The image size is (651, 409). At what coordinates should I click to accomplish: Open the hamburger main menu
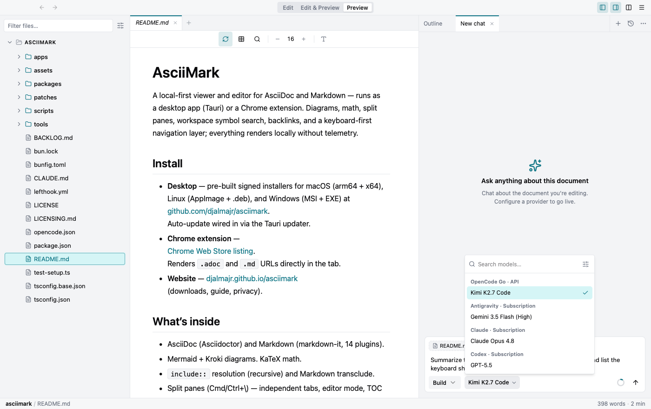[x=642, y=7]
